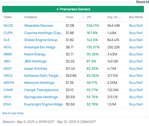Select the 594.11% gain value
This screenshot has height=126, width=149.
tap(93, 26)
